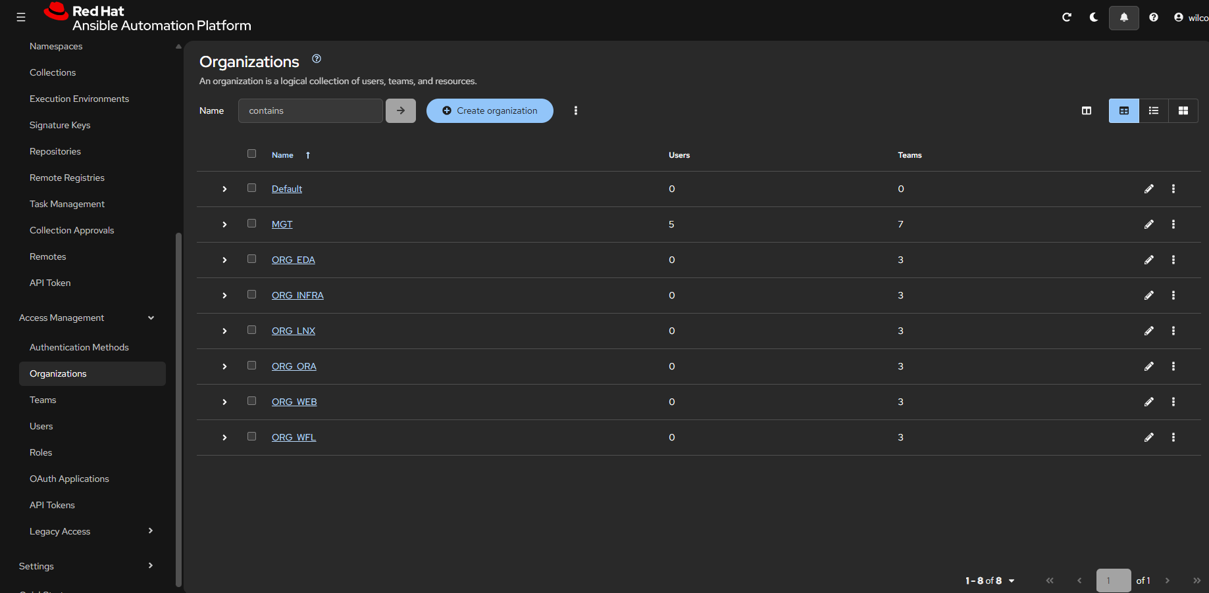The width and height of the screenshot is (1209, 593).
Task: Open the help question mark menu
Action: 1154,18
